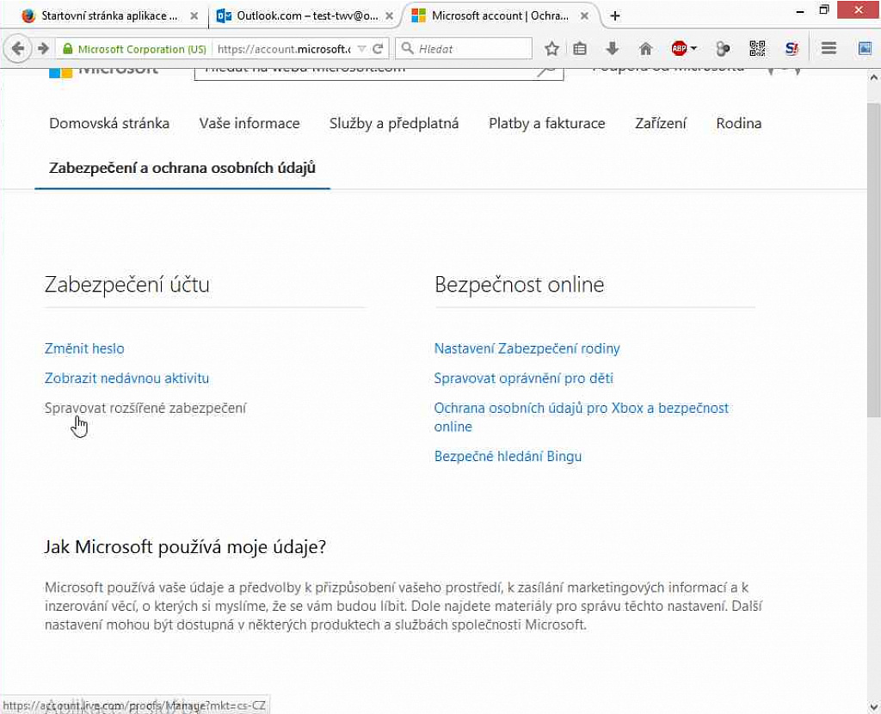Image resolution: width=881 pixels, height=714 pixels.
Task: Switch to the Startovní stránka aplikace tab
Action: pyautogui.click(x=108, y=15)
